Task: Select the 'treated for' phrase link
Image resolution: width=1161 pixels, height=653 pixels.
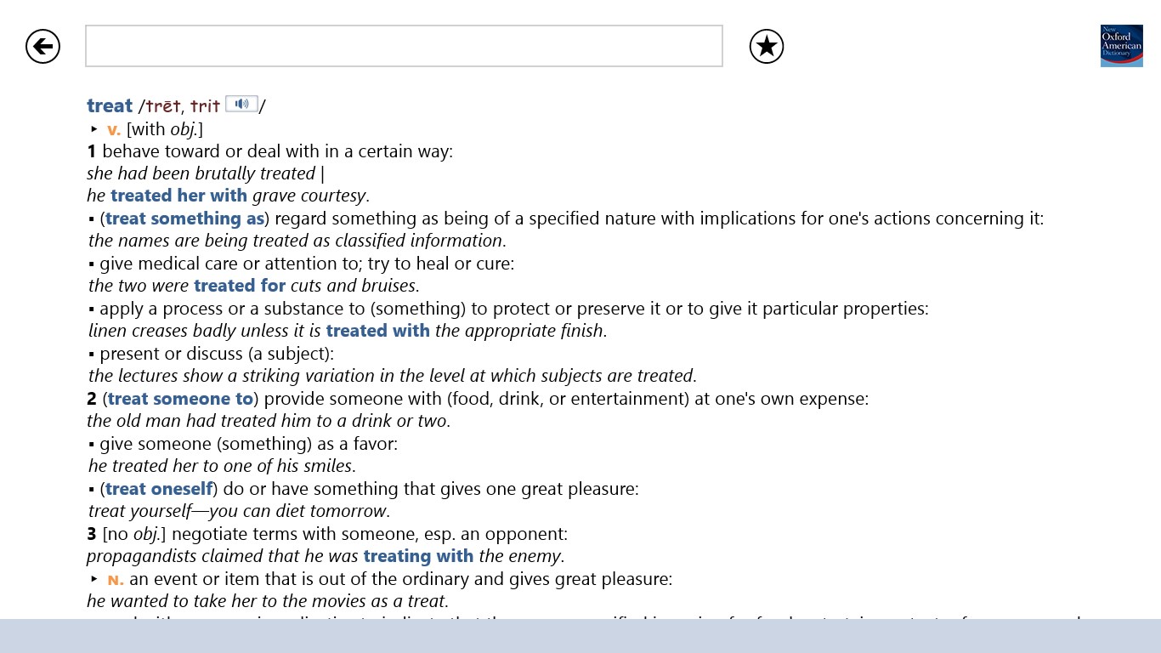Action: click(x=240, y=286)
